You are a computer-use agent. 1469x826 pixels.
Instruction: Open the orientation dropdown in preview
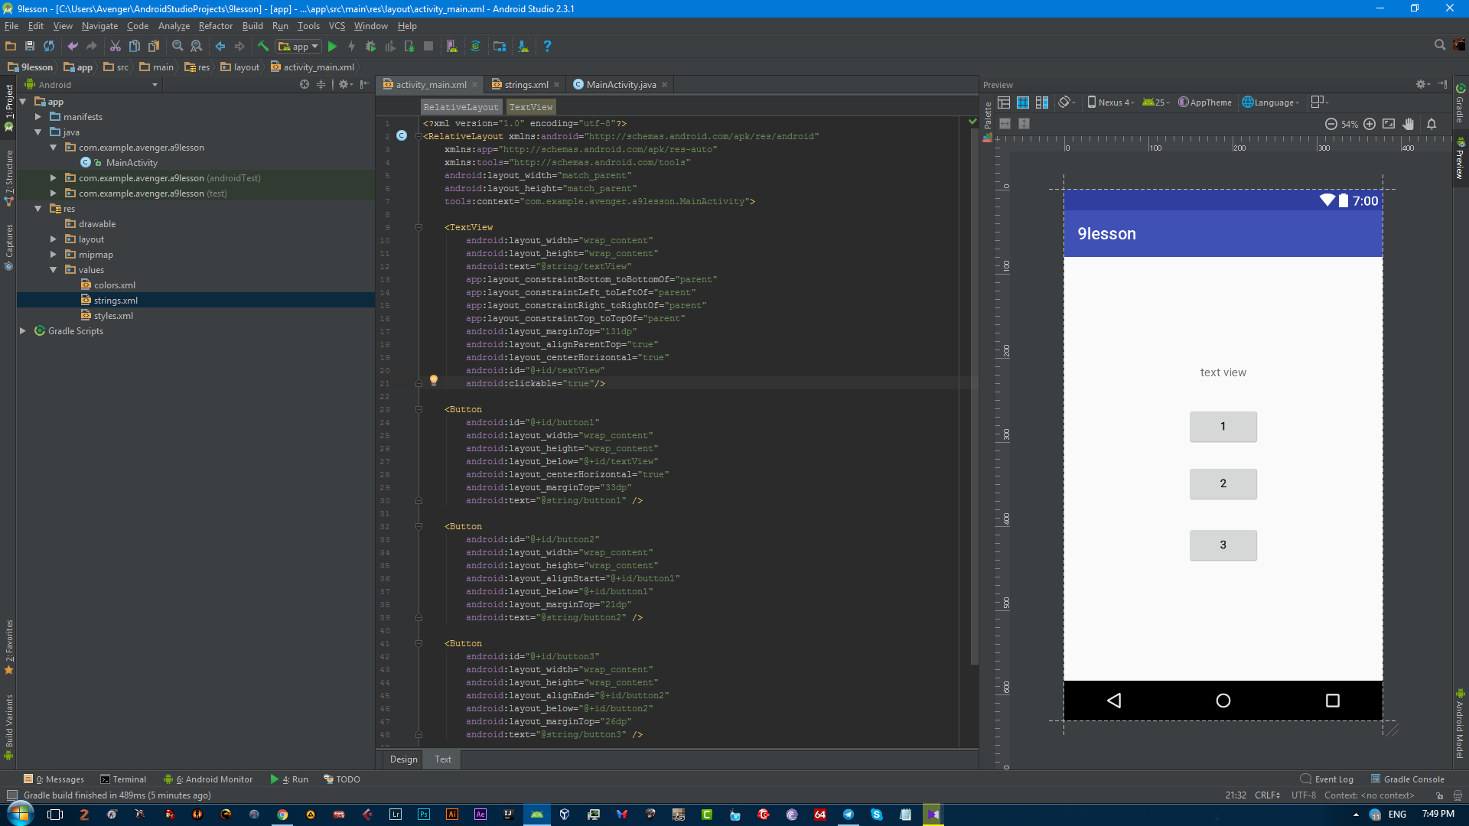[x=1067, y=102]
